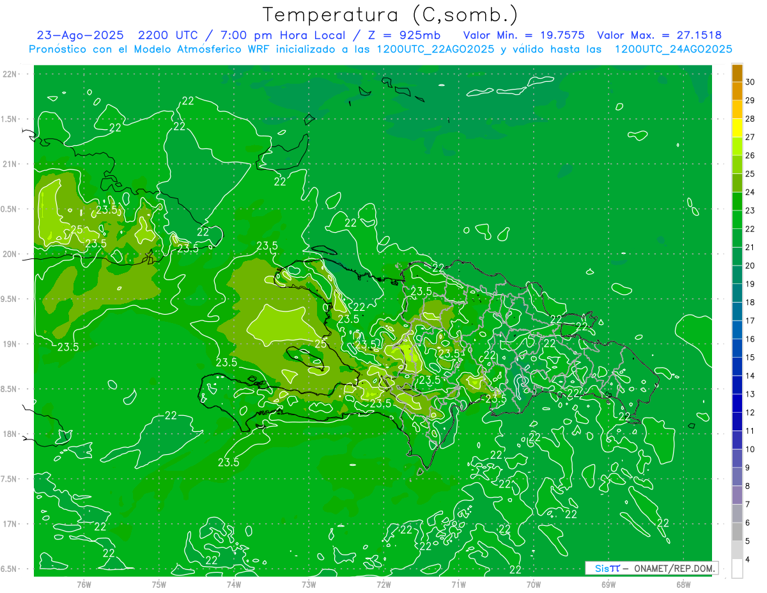Pick the yellow colorbar swatch between 27 and 28
Screen dimensions: 767x593
738,128
